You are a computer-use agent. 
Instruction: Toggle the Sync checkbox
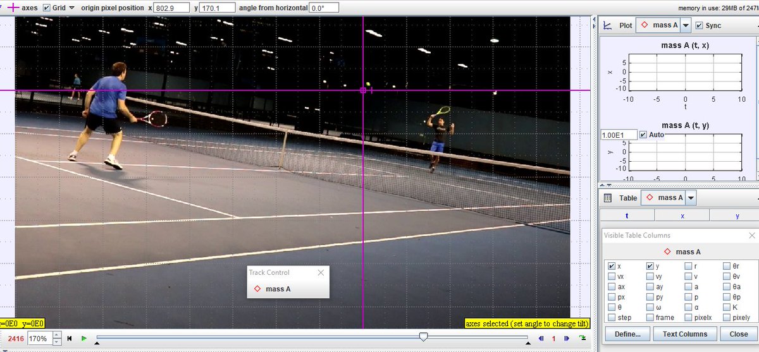point(699,25)
